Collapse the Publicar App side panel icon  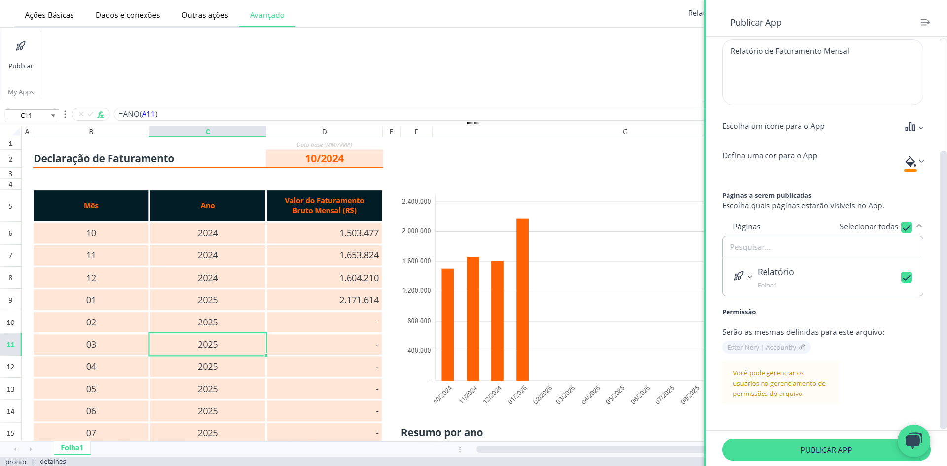[x=925, y=22]
